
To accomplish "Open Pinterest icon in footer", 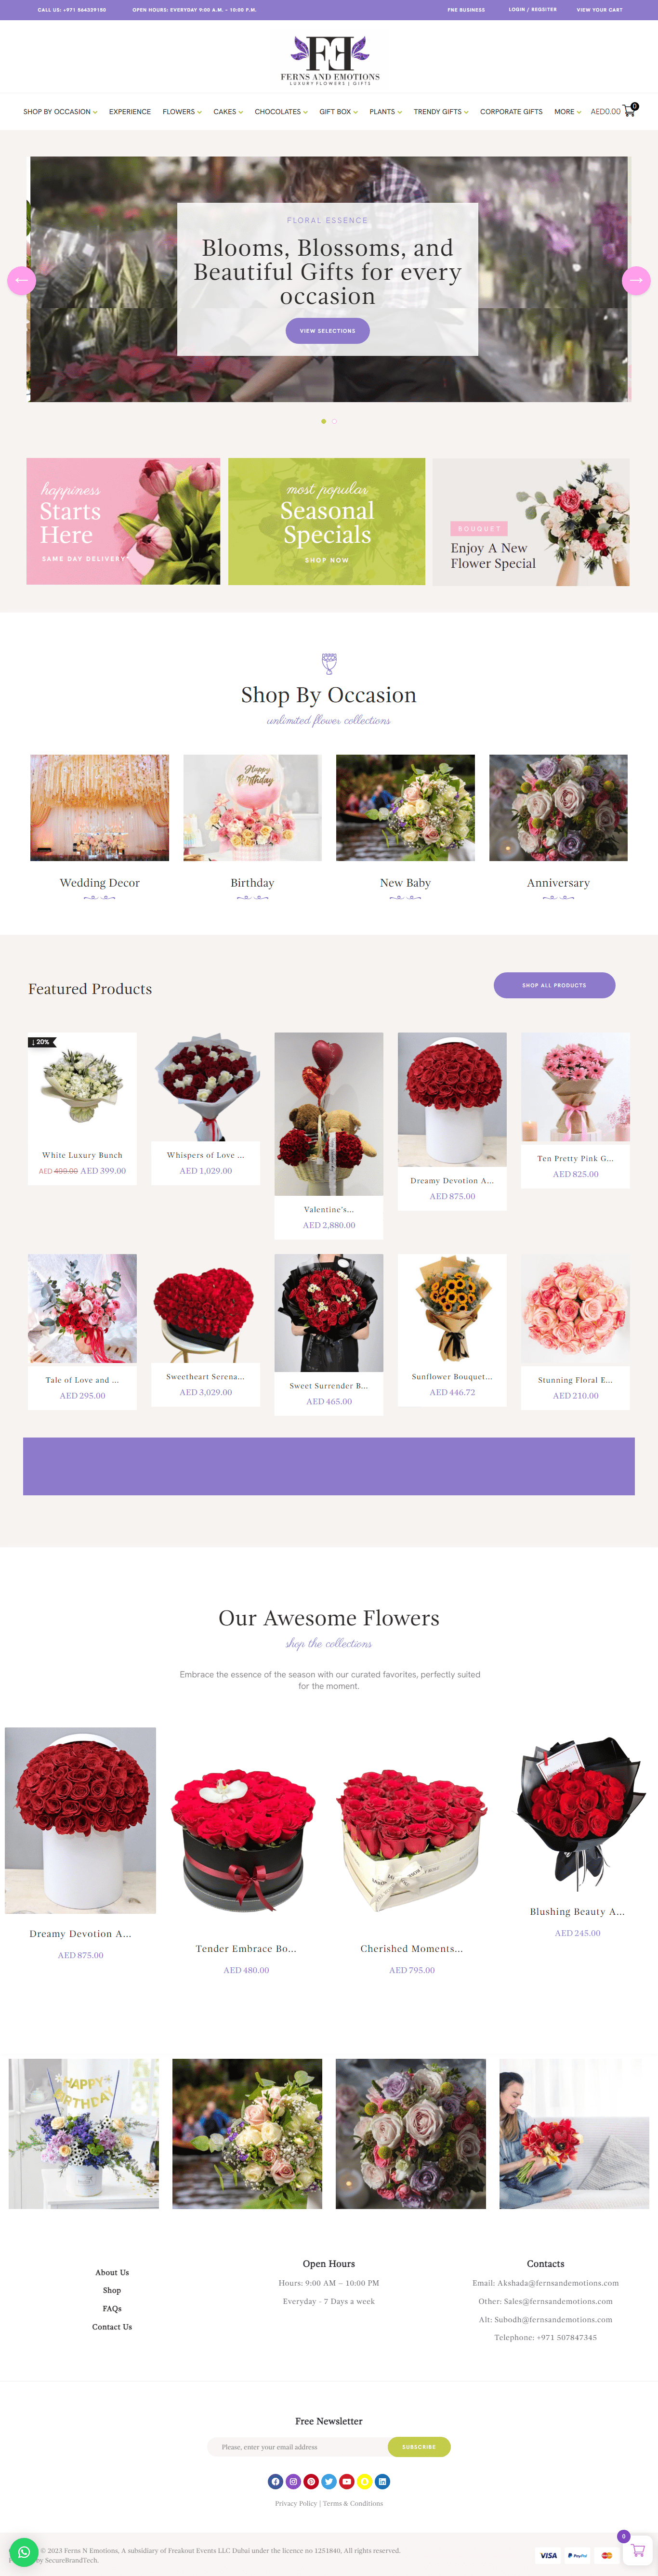I will point(311,2481).
